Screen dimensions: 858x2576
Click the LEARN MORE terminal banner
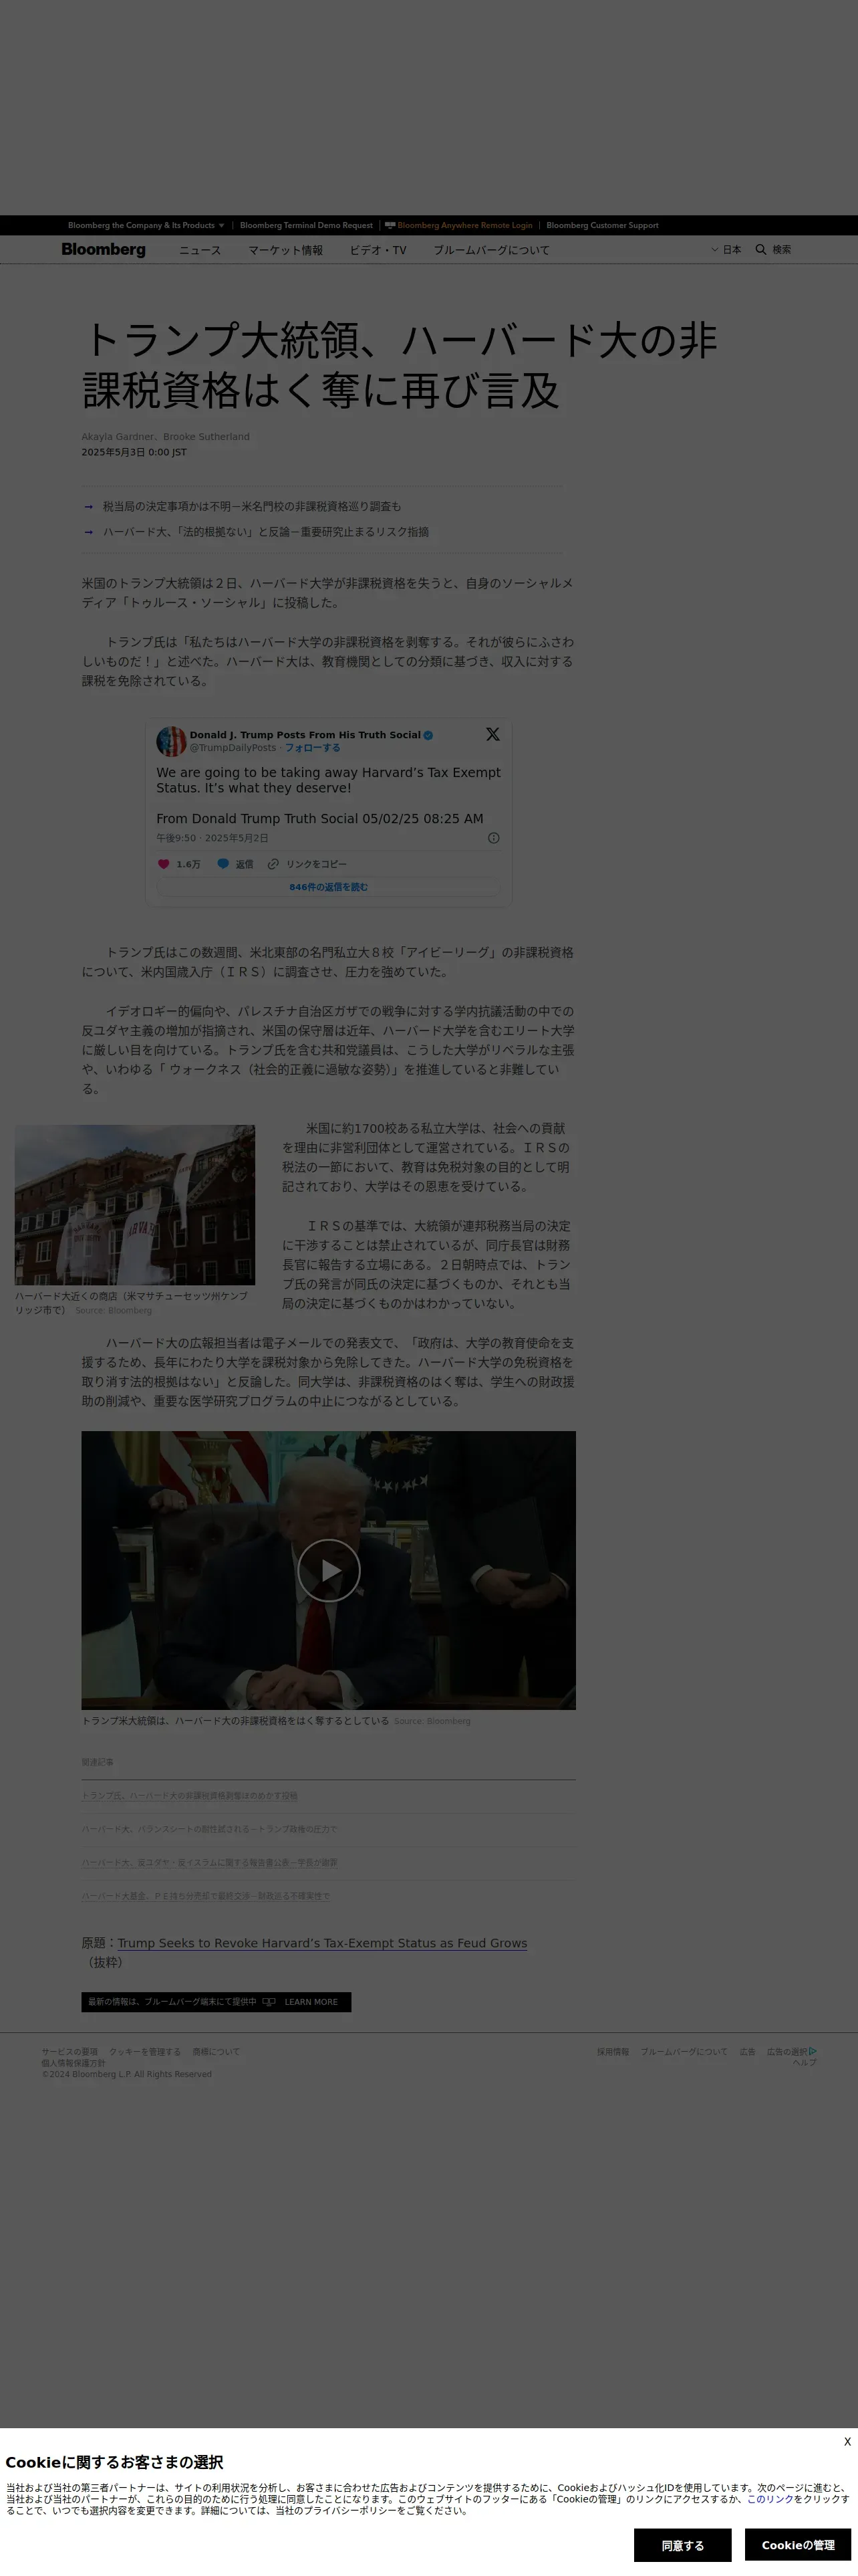216,2002
